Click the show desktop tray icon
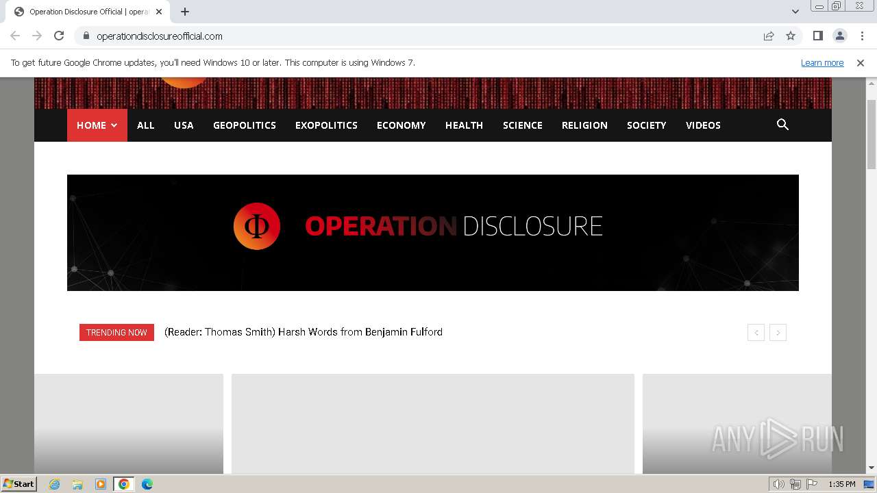The image size is (877, 493). coord(869,484)
